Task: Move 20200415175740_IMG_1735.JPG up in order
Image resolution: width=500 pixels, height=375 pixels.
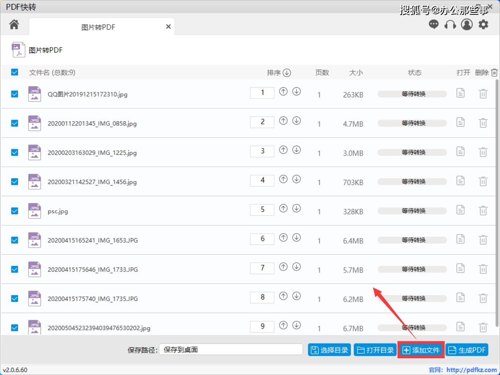Action: [283, 296]
